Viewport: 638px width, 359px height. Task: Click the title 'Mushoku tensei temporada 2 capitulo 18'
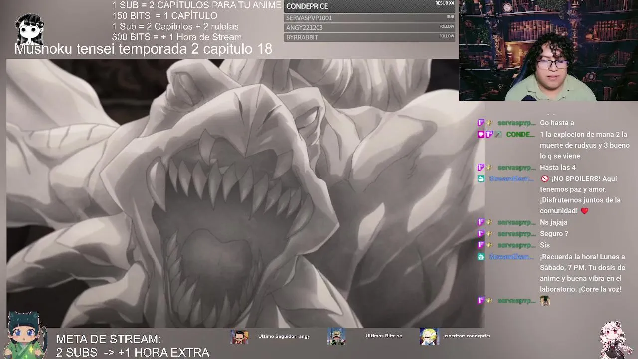143,49
